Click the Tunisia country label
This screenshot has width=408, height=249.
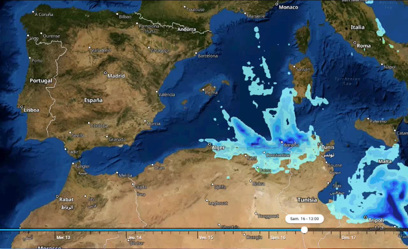point(307,200)
